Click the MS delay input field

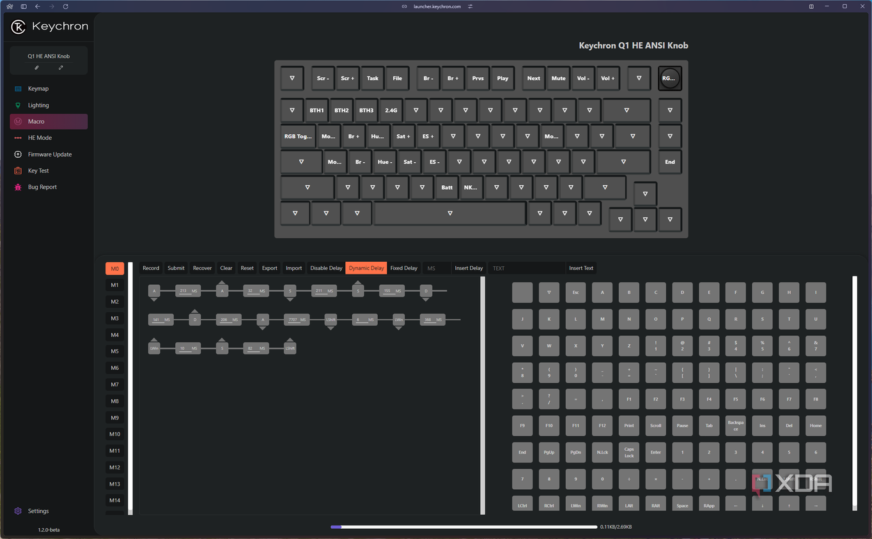(x=436, y=268)
